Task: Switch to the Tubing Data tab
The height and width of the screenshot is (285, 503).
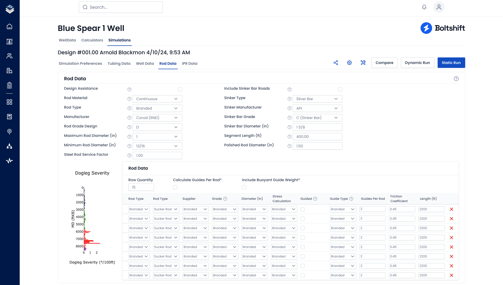Action: (119, 63)
